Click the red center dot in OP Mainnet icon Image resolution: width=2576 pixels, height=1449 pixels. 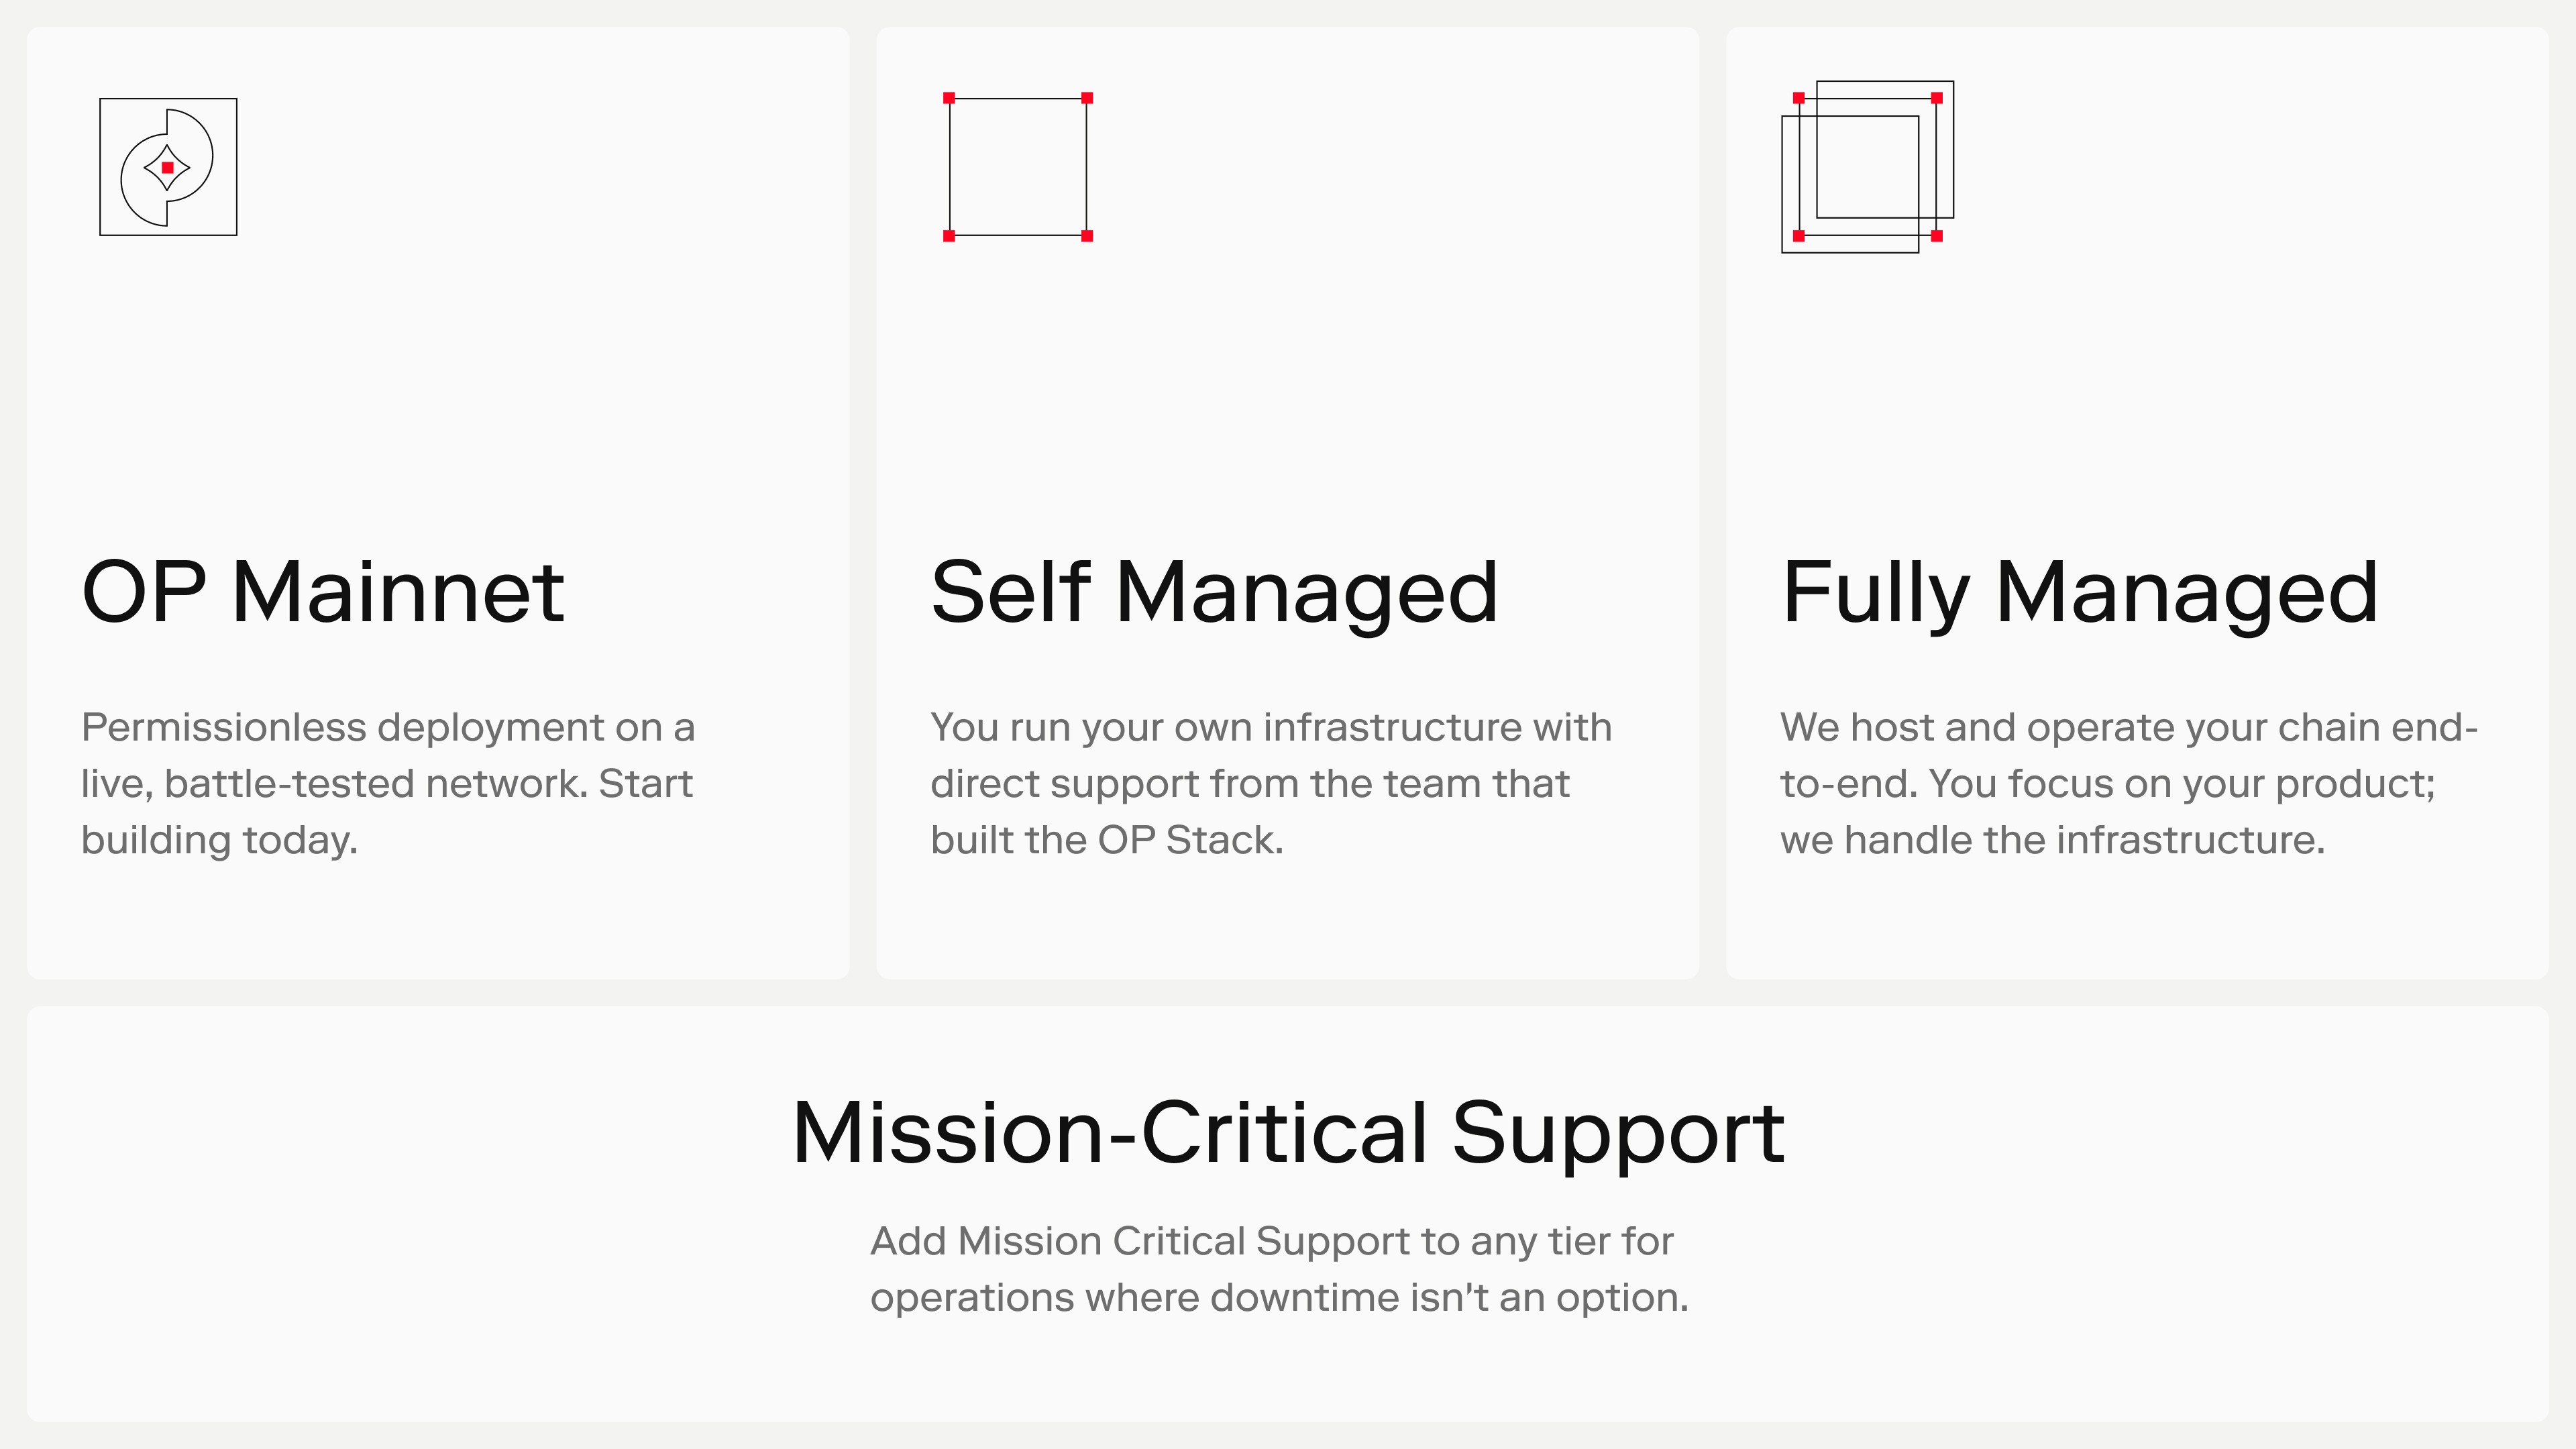(168, 167)
